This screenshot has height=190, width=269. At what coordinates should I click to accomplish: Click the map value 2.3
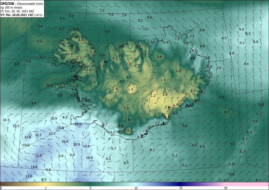point(128,64)
